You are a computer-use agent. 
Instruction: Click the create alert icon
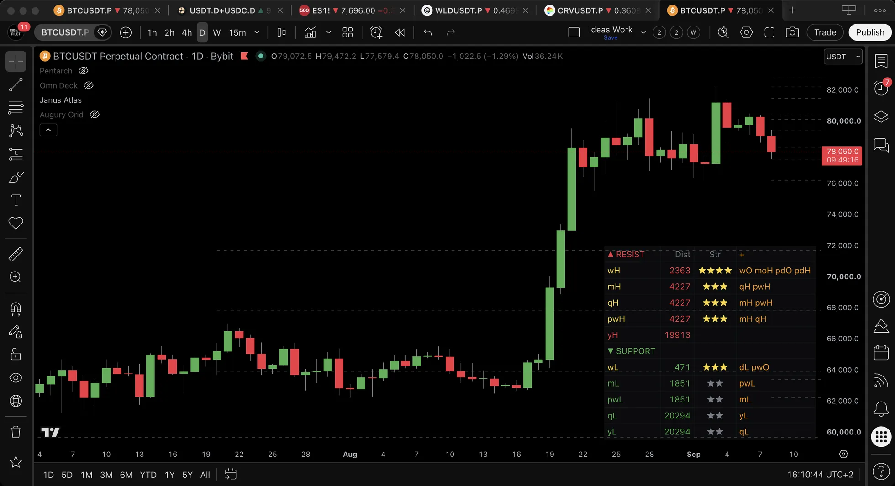[376, 32]
